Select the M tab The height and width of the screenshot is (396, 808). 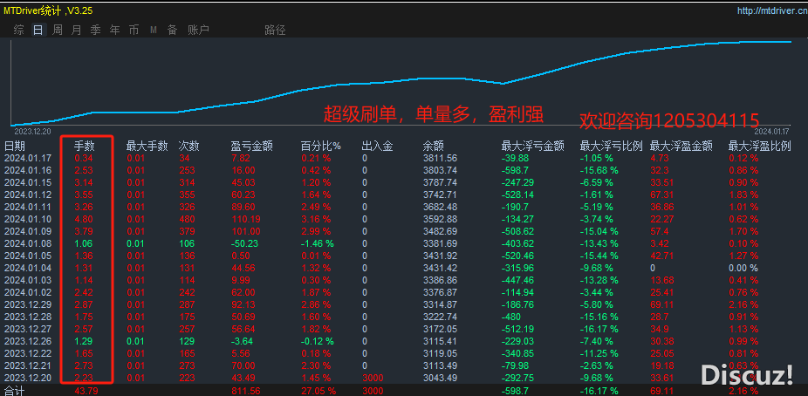pyautogui.click(x=153, y=30)
